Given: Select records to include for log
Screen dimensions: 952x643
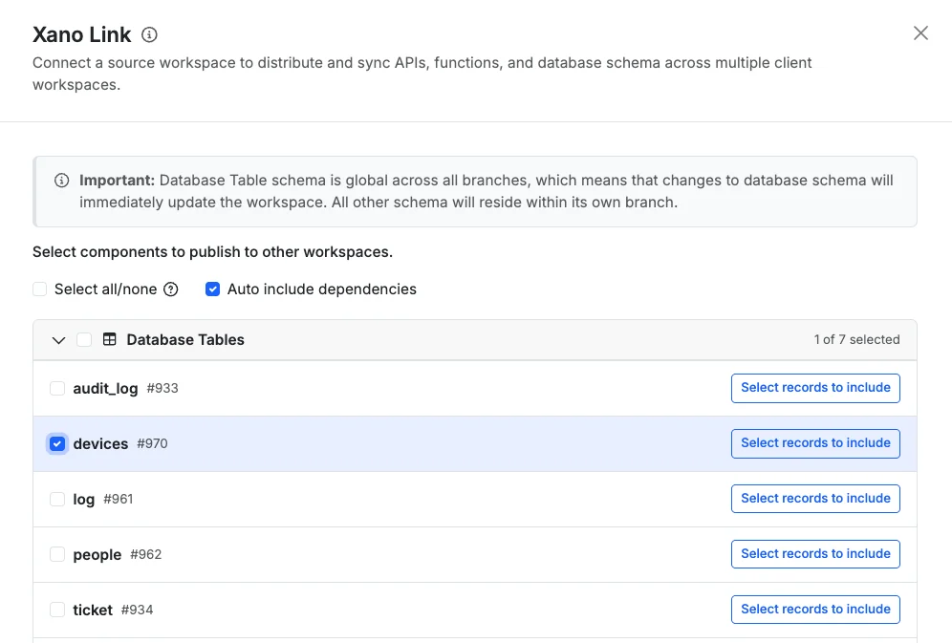Looking at the screenshot, I should pyautogui.click(x=815, y=499).
